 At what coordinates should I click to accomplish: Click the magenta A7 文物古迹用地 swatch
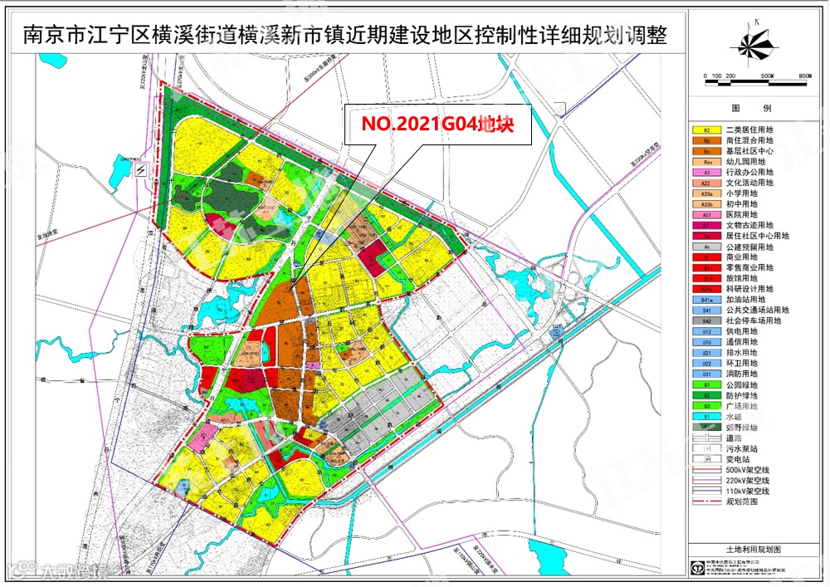706,225
